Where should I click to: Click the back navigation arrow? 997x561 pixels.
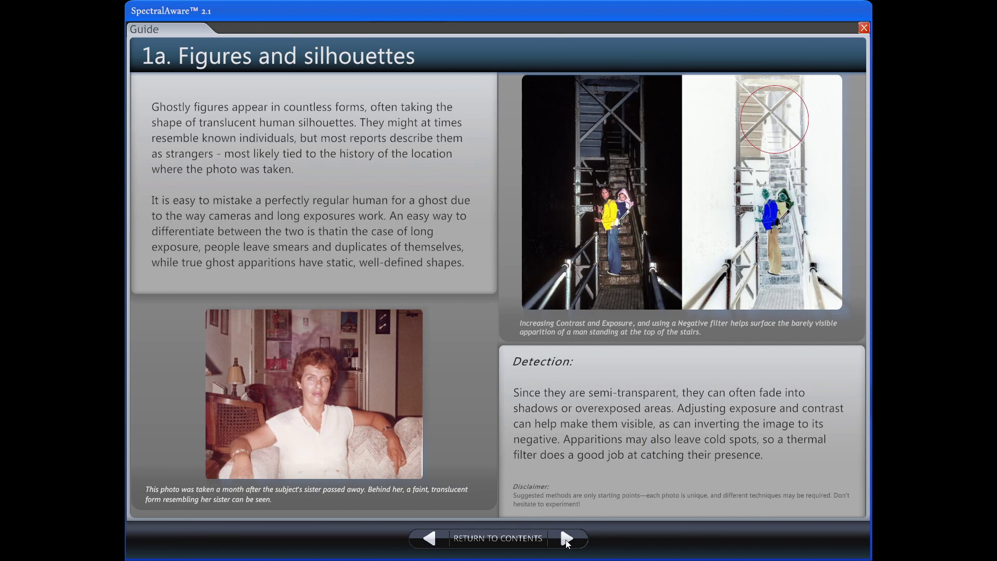(x=429, y=538)
